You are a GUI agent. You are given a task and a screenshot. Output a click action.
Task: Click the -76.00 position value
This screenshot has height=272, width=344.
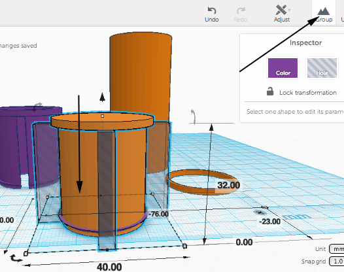click(x=159, y=214)
